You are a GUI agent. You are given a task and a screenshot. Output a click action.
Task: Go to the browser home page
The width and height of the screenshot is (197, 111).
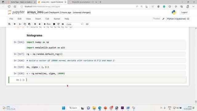tap(15, 6)
